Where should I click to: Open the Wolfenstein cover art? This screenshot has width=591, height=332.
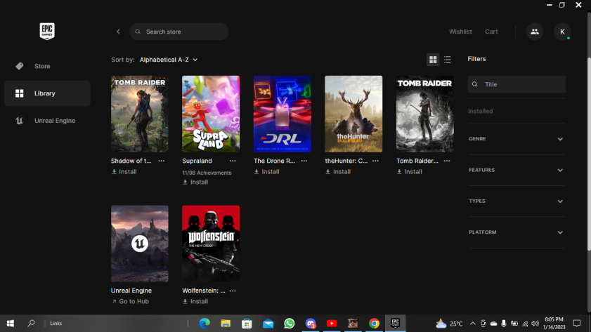coord(211,244)
